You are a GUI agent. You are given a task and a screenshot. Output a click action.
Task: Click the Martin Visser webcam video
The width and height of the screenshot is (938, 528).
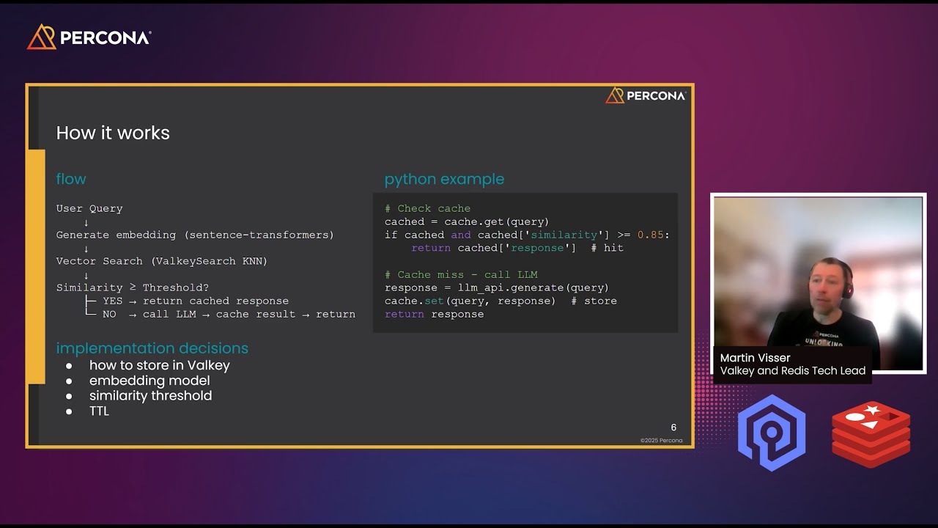pos(818,285)
